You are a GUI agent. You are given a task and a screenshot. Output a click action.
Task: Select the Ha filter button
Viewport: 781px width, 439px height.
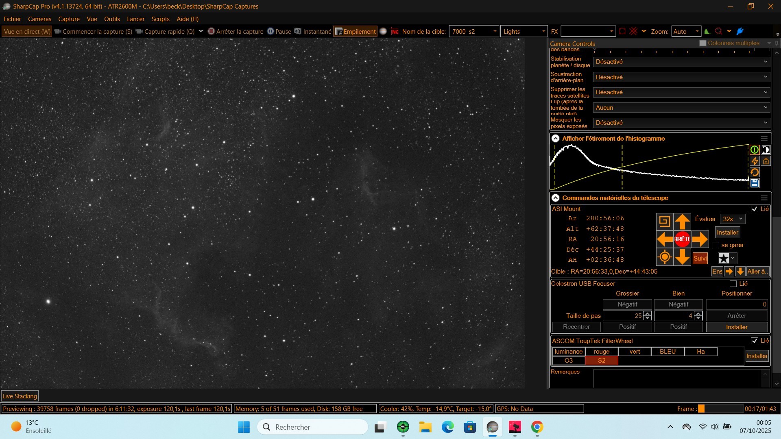700,352
